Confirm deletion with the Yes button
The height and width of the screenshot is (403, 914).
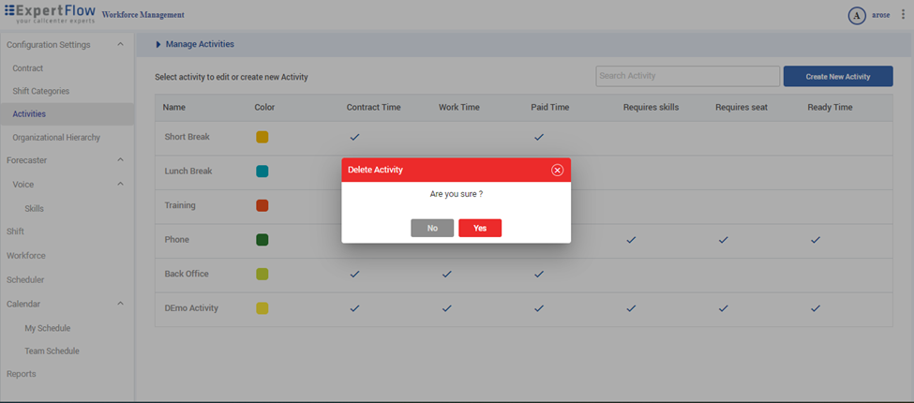click(x=480, y=228)
